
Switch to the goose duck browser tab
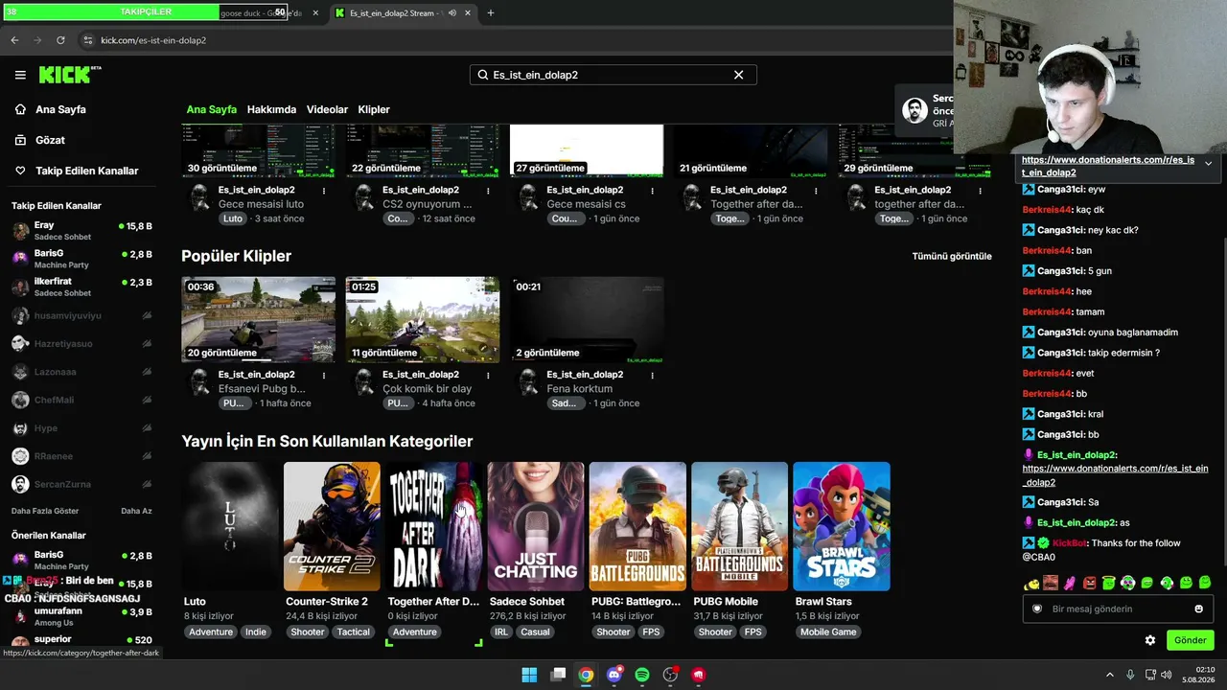pos(261,13)
